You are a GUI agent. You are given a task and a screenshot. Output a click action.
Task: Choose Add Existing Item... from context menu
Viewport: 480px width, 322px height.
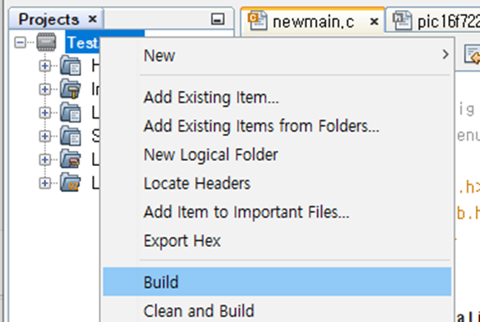tap(277, 98)
